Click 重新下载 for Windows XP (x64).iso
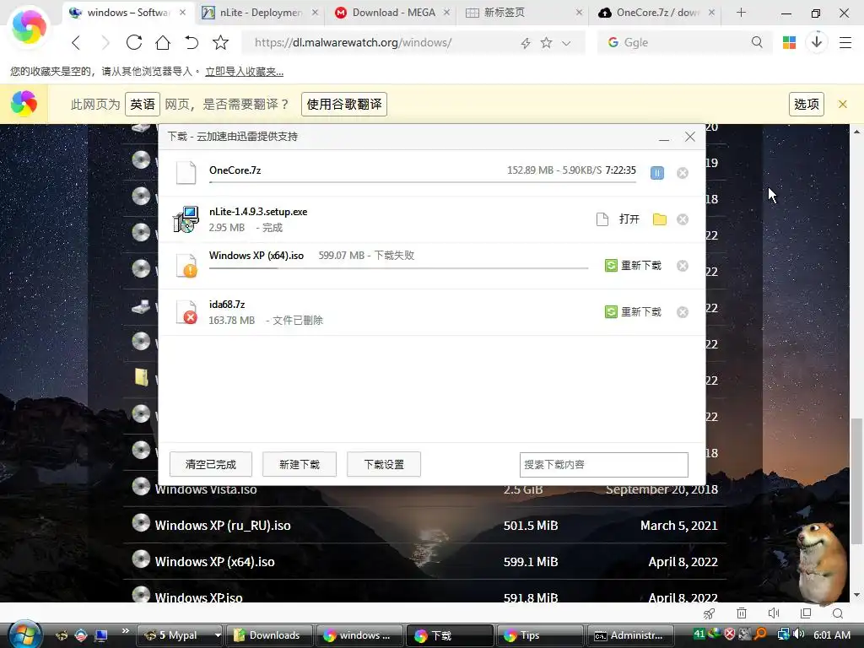The image size is (864, 648). point(633,266)
